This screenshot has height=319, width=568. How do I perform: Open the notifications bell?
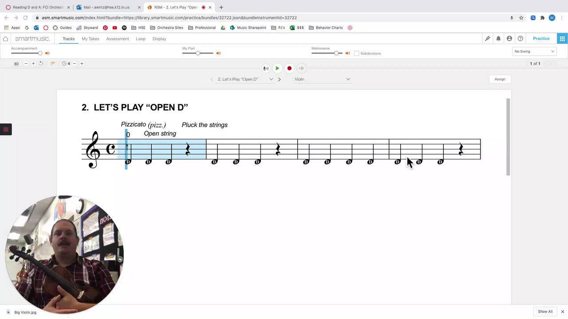point(498,39)
